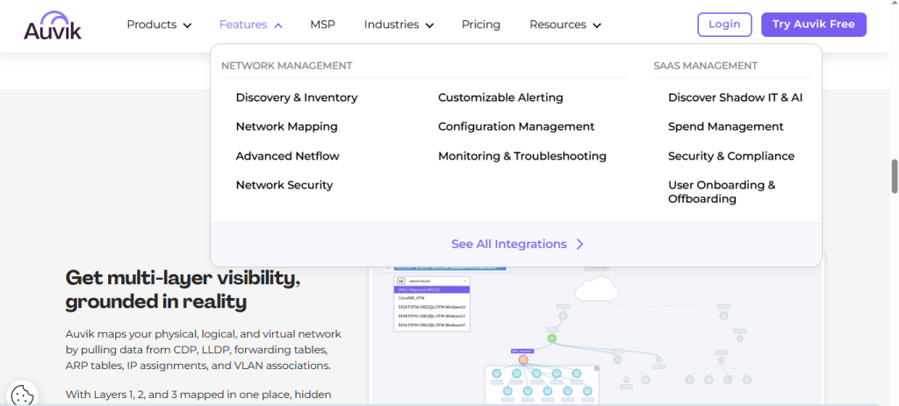899x406 pixels.
Task: Open Security & Compliance link
Action: point(731,156)
